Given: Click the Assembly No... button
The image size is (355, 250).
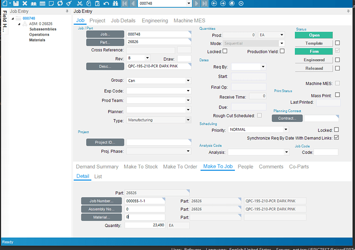Looking at the screenshot, I should pyautogui.click(x=102, y=209).
